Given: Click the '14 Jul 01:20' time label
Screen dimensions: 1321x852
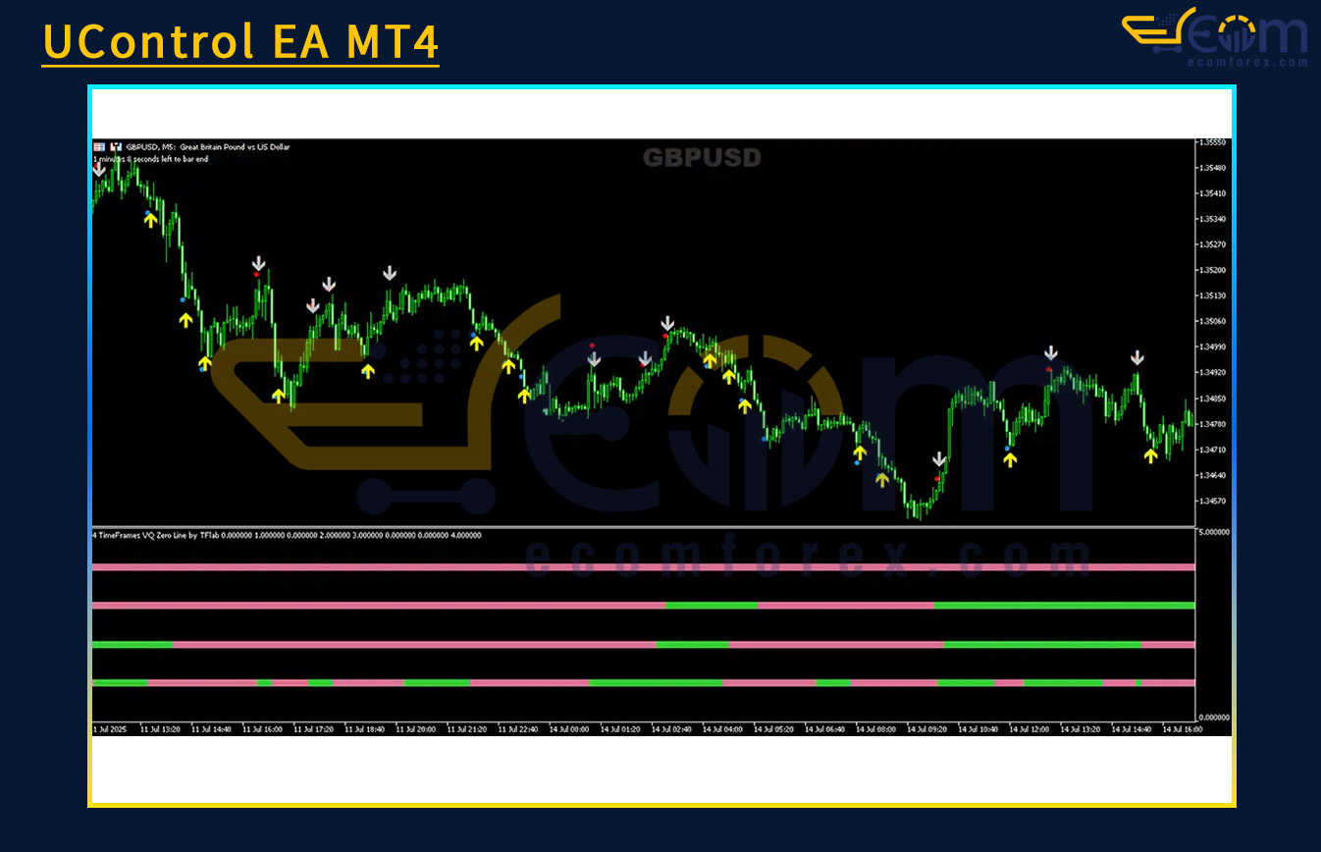Looking at the screenshot, I should 619,729.
